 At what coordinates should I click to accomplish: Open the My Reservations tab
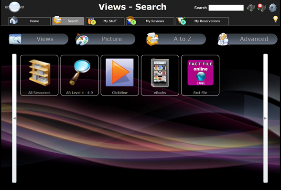(202, 21)
